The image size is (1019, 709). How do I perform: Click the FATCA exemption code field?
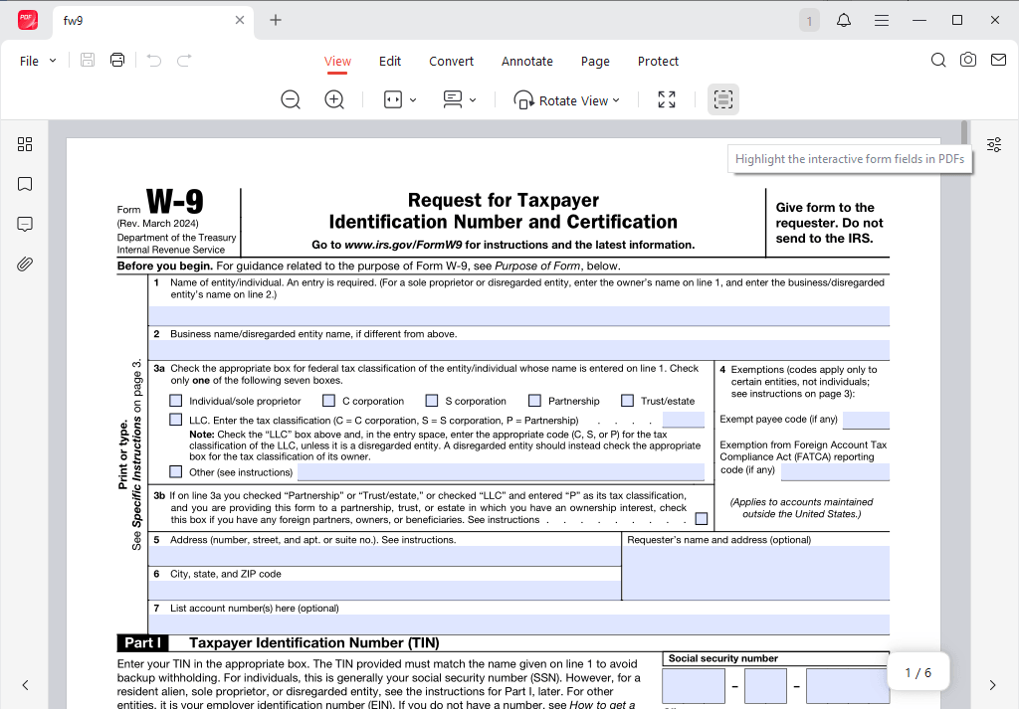tap(835, 471)
